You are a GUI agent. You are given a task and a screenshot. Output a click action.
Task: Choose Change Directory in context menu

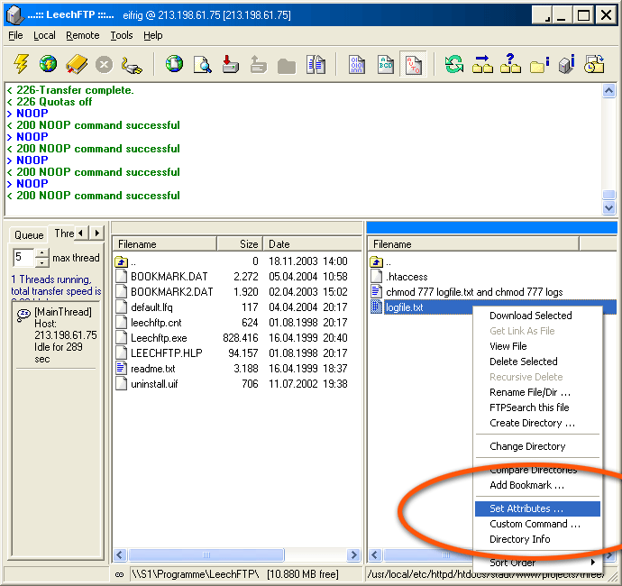[537, 446]
